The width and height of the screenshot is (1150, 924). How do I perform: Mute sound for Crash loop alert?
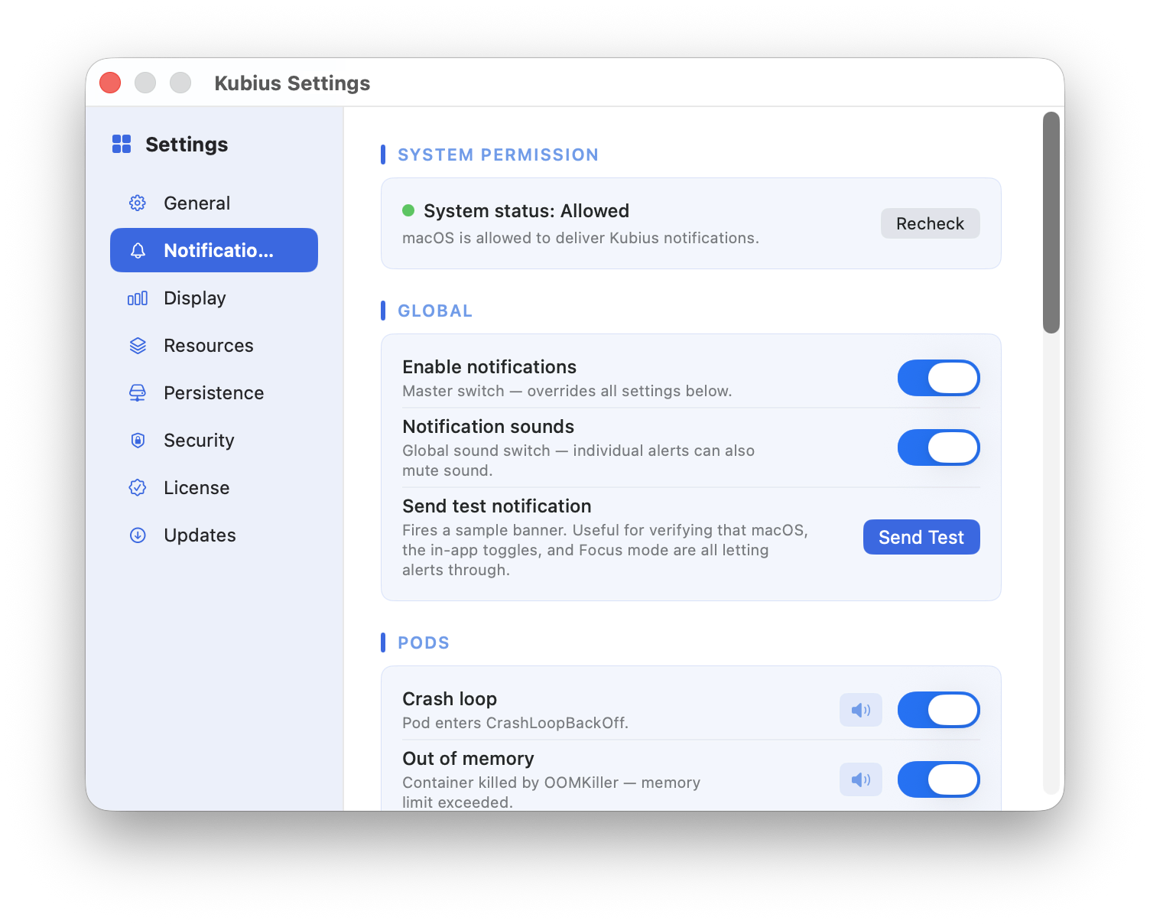pos(861,710)
